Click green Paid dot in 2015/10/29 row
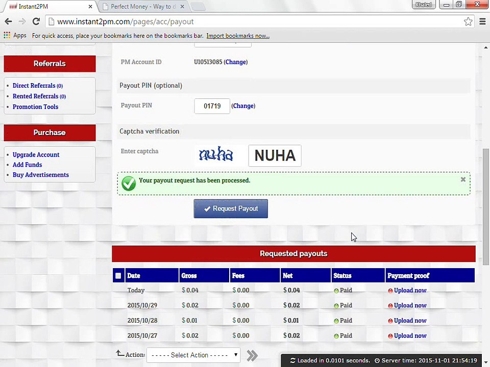 pos(336,306)
